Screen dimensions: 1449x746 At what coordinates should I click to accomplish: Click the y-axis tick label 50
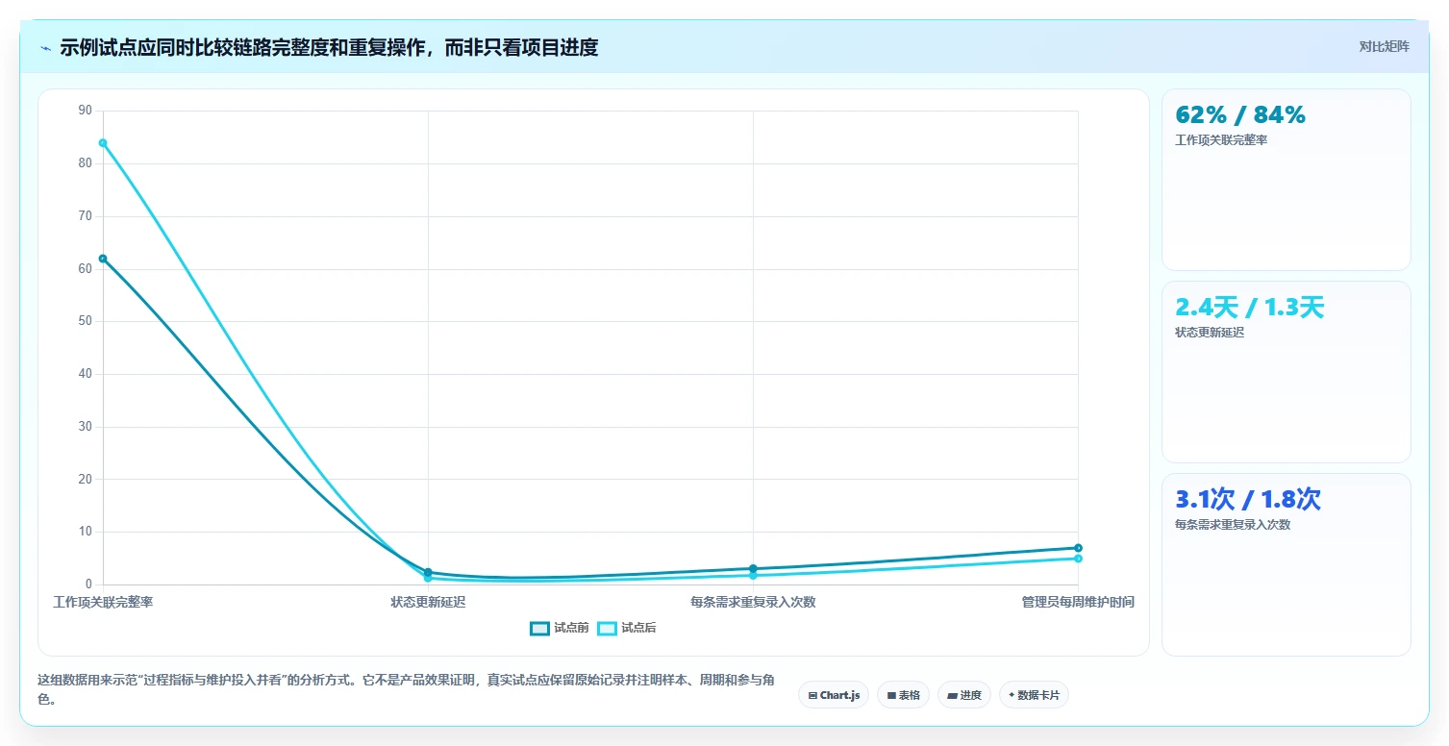(x=85, y=321)
